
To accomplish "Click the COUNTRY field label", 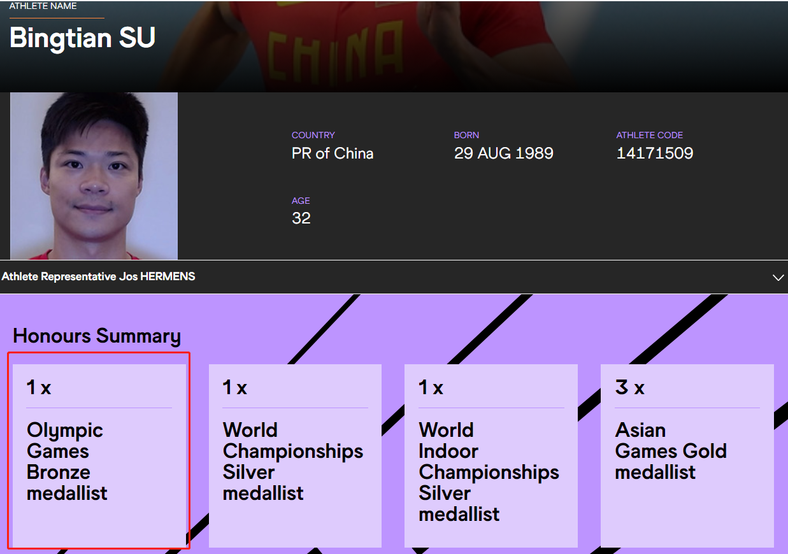I will pyautogui.click(x=313, y=135).
